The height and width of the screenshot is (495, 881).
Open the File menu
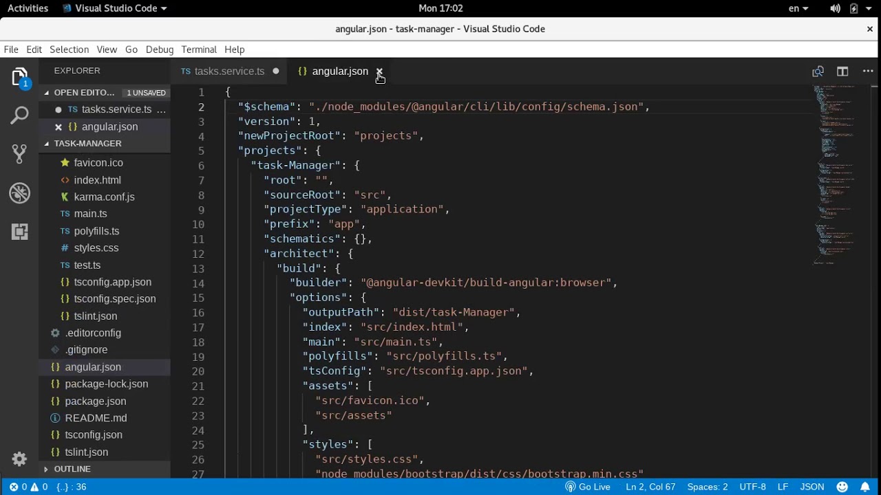click(x=11, y=49)
